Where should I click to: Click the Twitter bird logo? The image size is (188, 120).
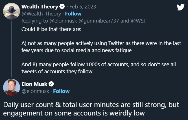(180, 7)
